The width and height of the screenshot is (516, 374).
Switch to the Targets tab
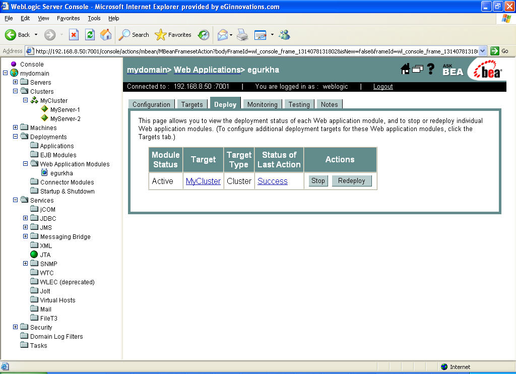[x=192, y=104]
